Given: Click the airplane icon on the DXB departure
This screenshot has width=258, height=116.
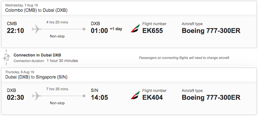Looking at the screenshot, I should (36, 96).
